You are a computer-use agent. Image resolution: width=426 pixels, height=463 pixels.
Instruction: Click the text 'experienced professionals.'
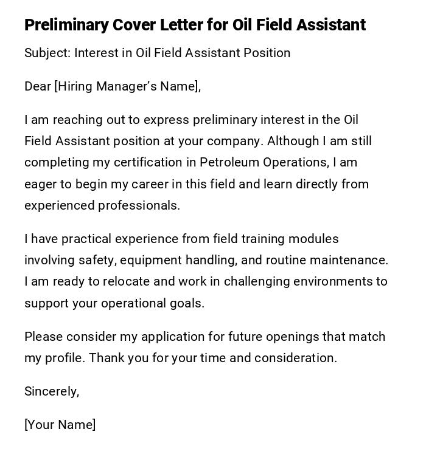pos(102,205)
